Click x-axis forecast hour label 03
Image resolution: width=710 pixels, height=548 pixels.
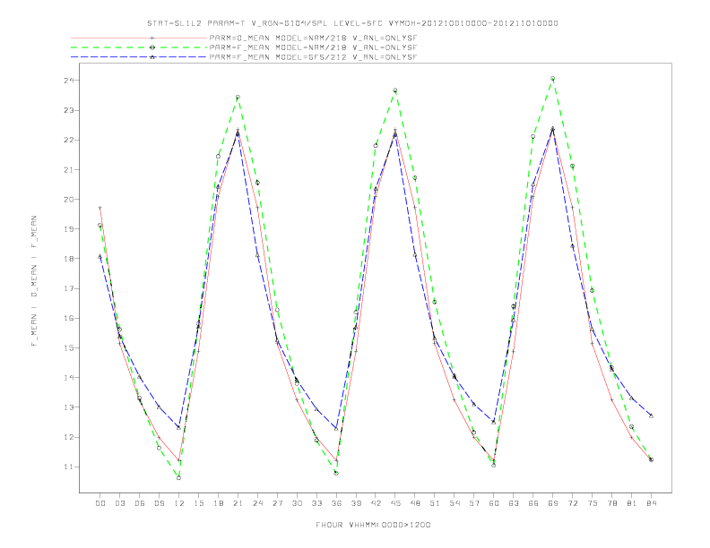pos(119,503)
